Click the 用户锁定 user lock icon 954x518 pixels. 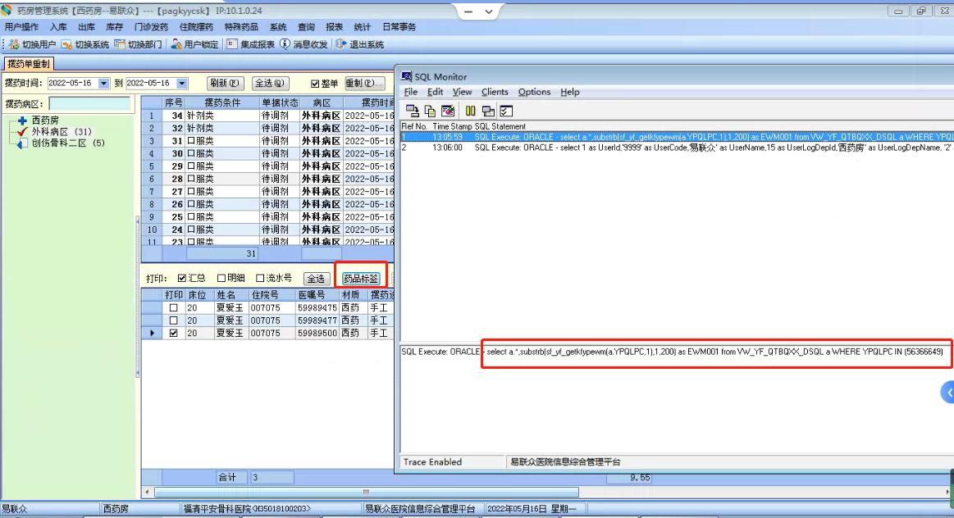click(176, 44)
